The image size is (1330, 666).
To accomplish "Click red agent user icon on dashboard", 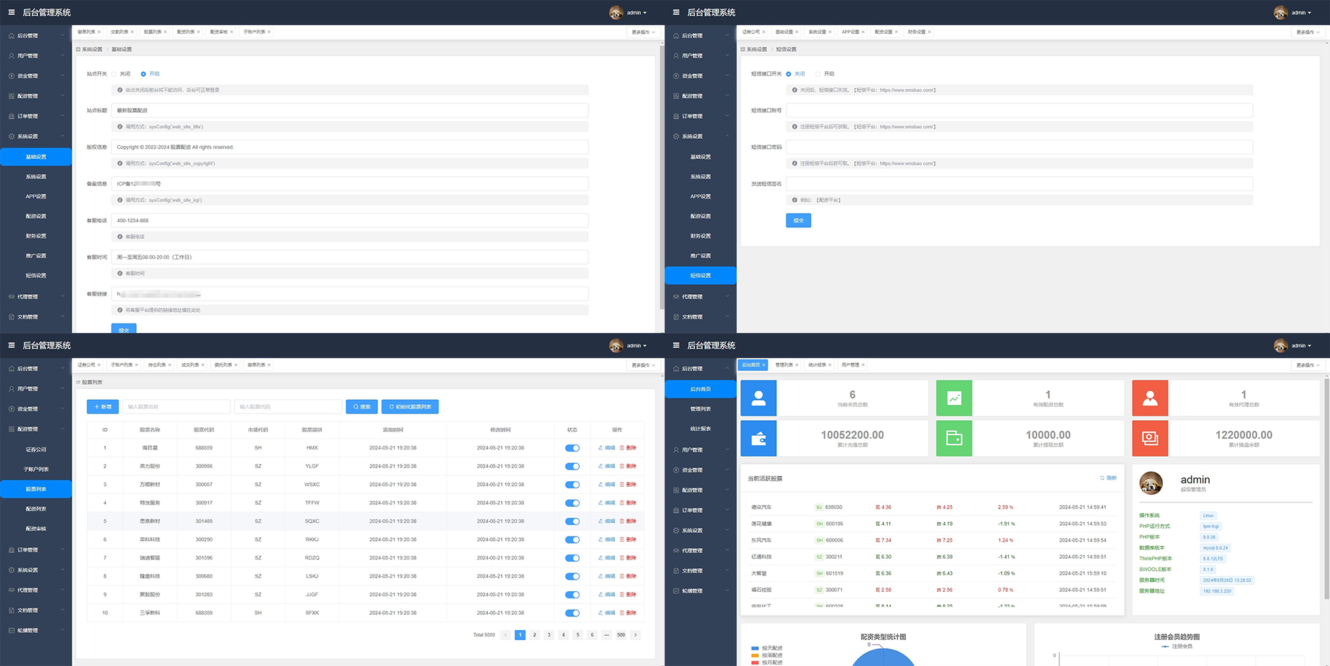I will pyautogui.click(x=1150, y=398).
